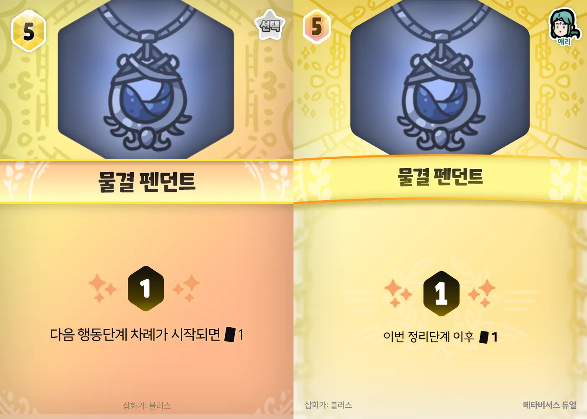Click the left pendant artwork
This screenshot has width=587, height=419.
tap(146, 80)
